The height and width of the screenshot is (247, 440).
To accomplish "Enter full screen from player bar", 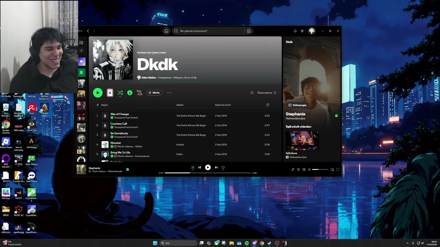I will coord(338,169).
